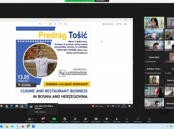The width and height of the screenshot is (174, 129).
Task: Open the Notes tool
Action: 149,120
